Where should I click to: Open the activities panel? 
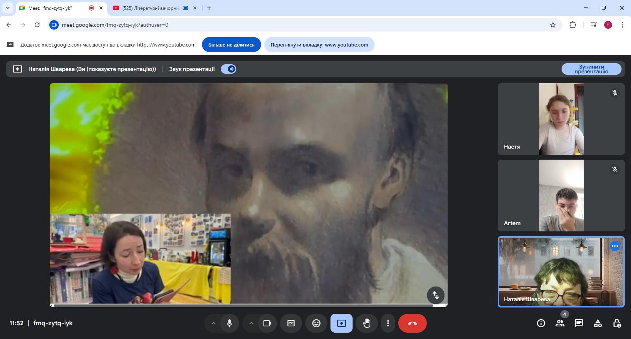[598, 323]
